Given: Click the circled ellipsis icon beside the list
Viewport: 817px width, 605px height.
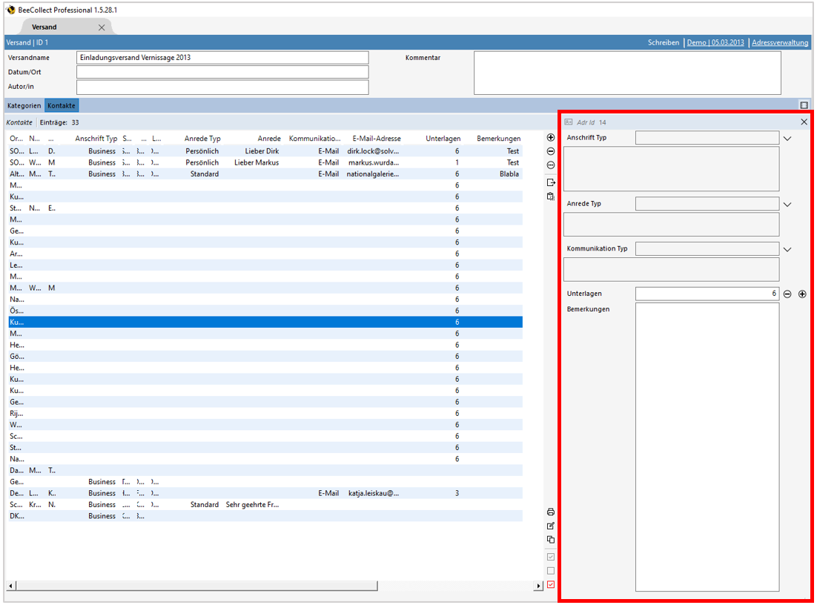Looking at the screenshot, I should click(550, 165).
